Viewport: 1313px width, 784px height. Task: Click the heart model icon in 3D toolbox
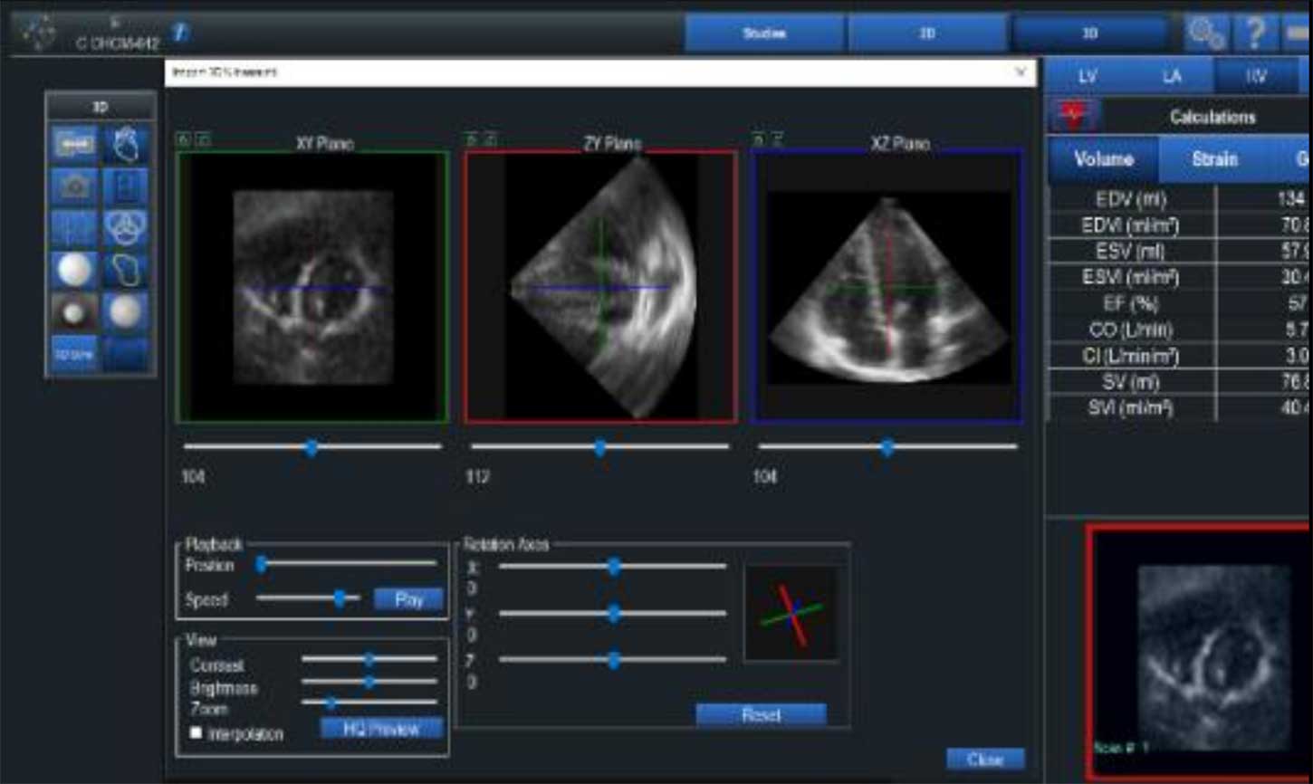[x=126, y=144]
